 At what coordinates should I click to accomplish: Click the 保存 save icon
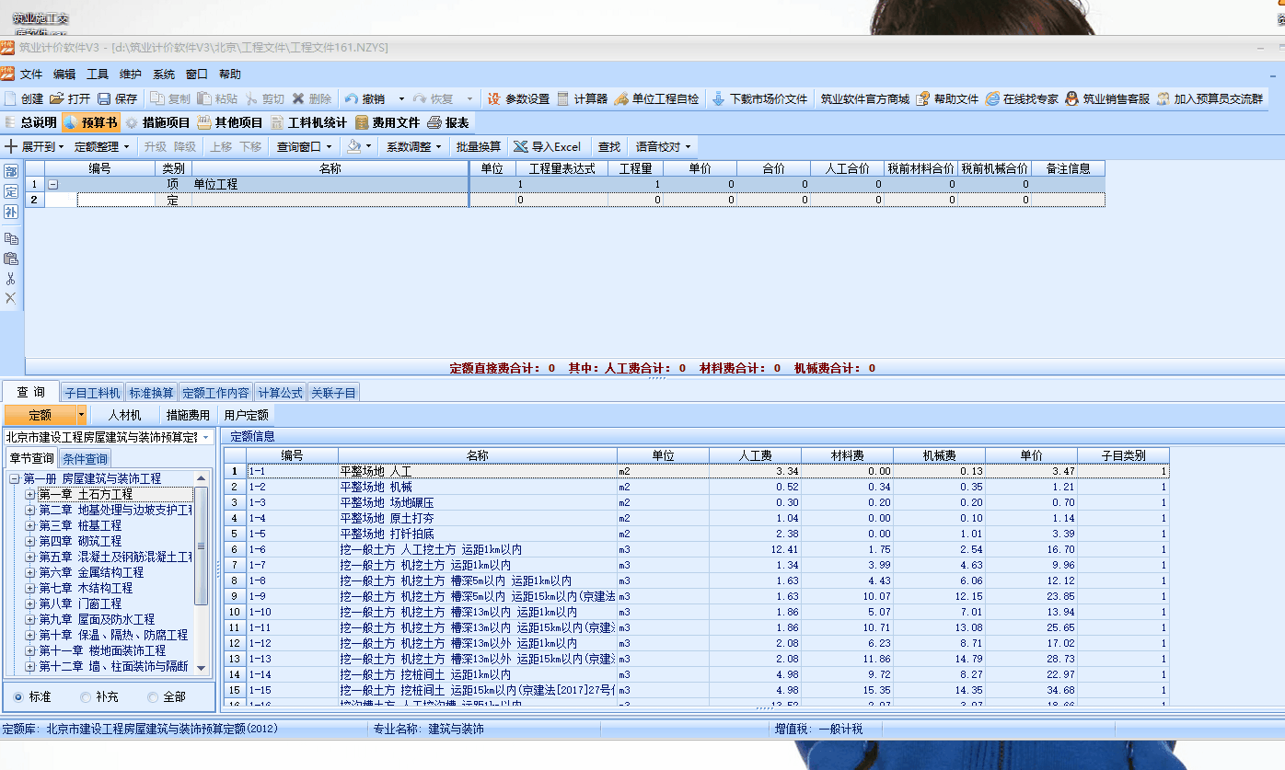104,98
